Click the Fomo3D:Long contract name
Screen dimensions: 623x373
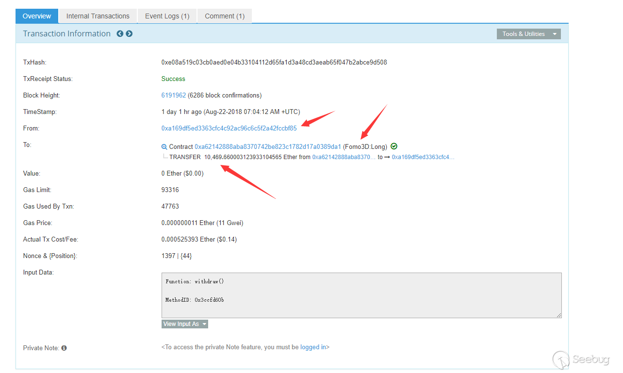365,146
